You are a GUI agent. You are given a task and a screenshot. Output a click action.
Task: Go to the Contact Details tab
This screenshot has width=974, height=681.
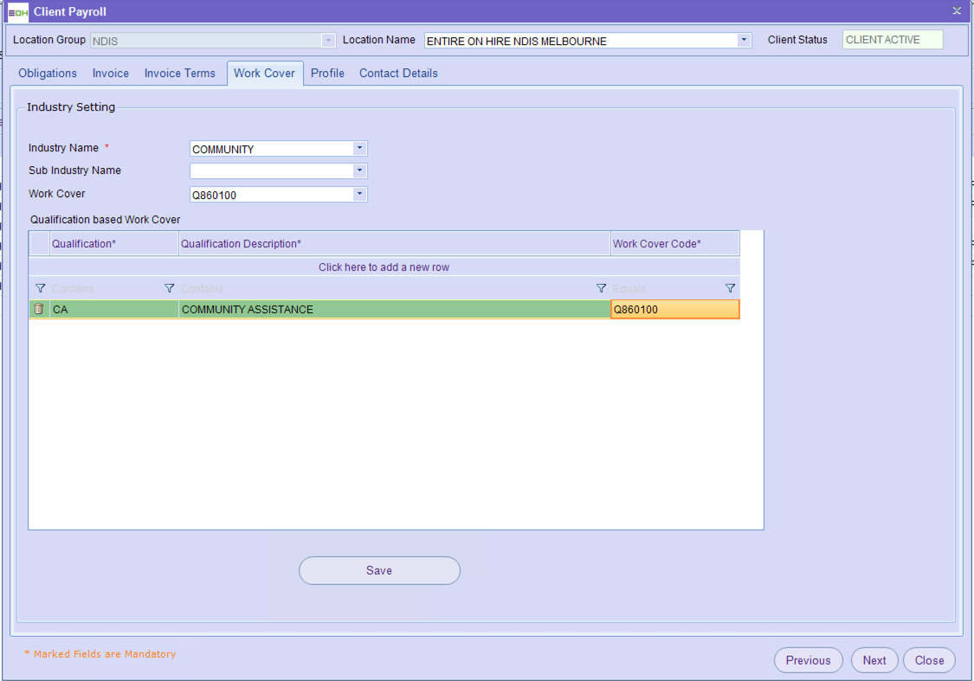pyautogui.click(x=398, y=74)
